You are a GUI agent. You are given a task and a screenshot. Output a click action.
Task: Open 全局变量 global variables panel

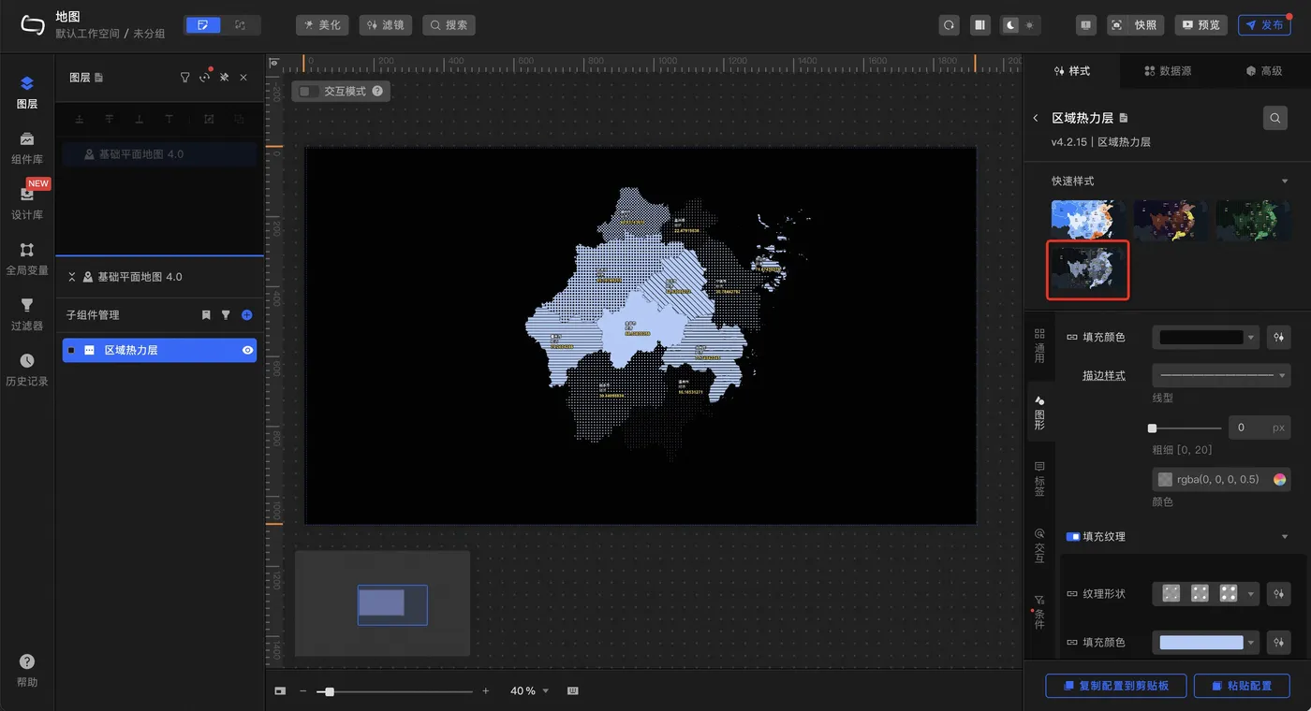[x=27, y=259]
